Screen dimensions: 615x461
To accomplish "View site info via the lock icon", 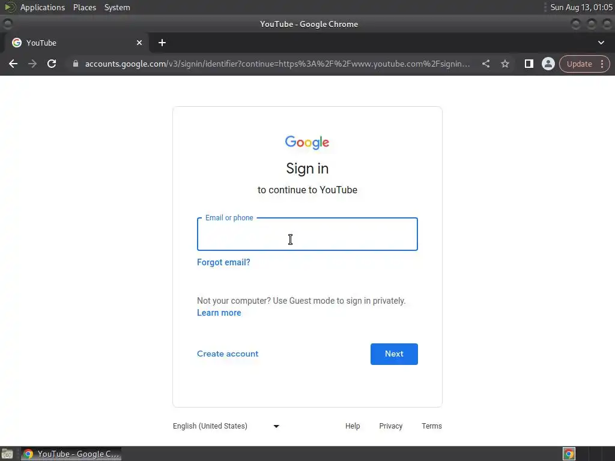I will pos(76,64).
